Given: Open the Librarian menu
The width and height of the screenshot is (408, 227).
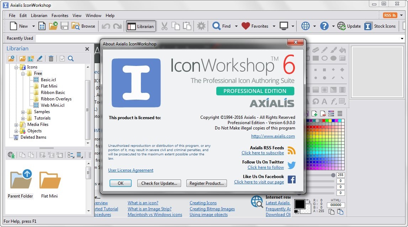Looking at the screenshot, I should point(39,16).
